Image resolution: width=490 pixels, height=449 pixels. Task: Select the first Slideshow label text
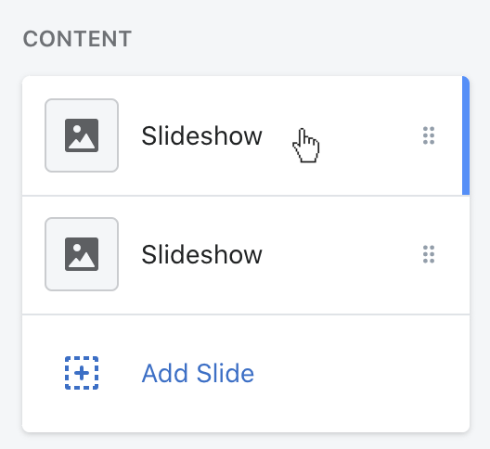point(201,136)
